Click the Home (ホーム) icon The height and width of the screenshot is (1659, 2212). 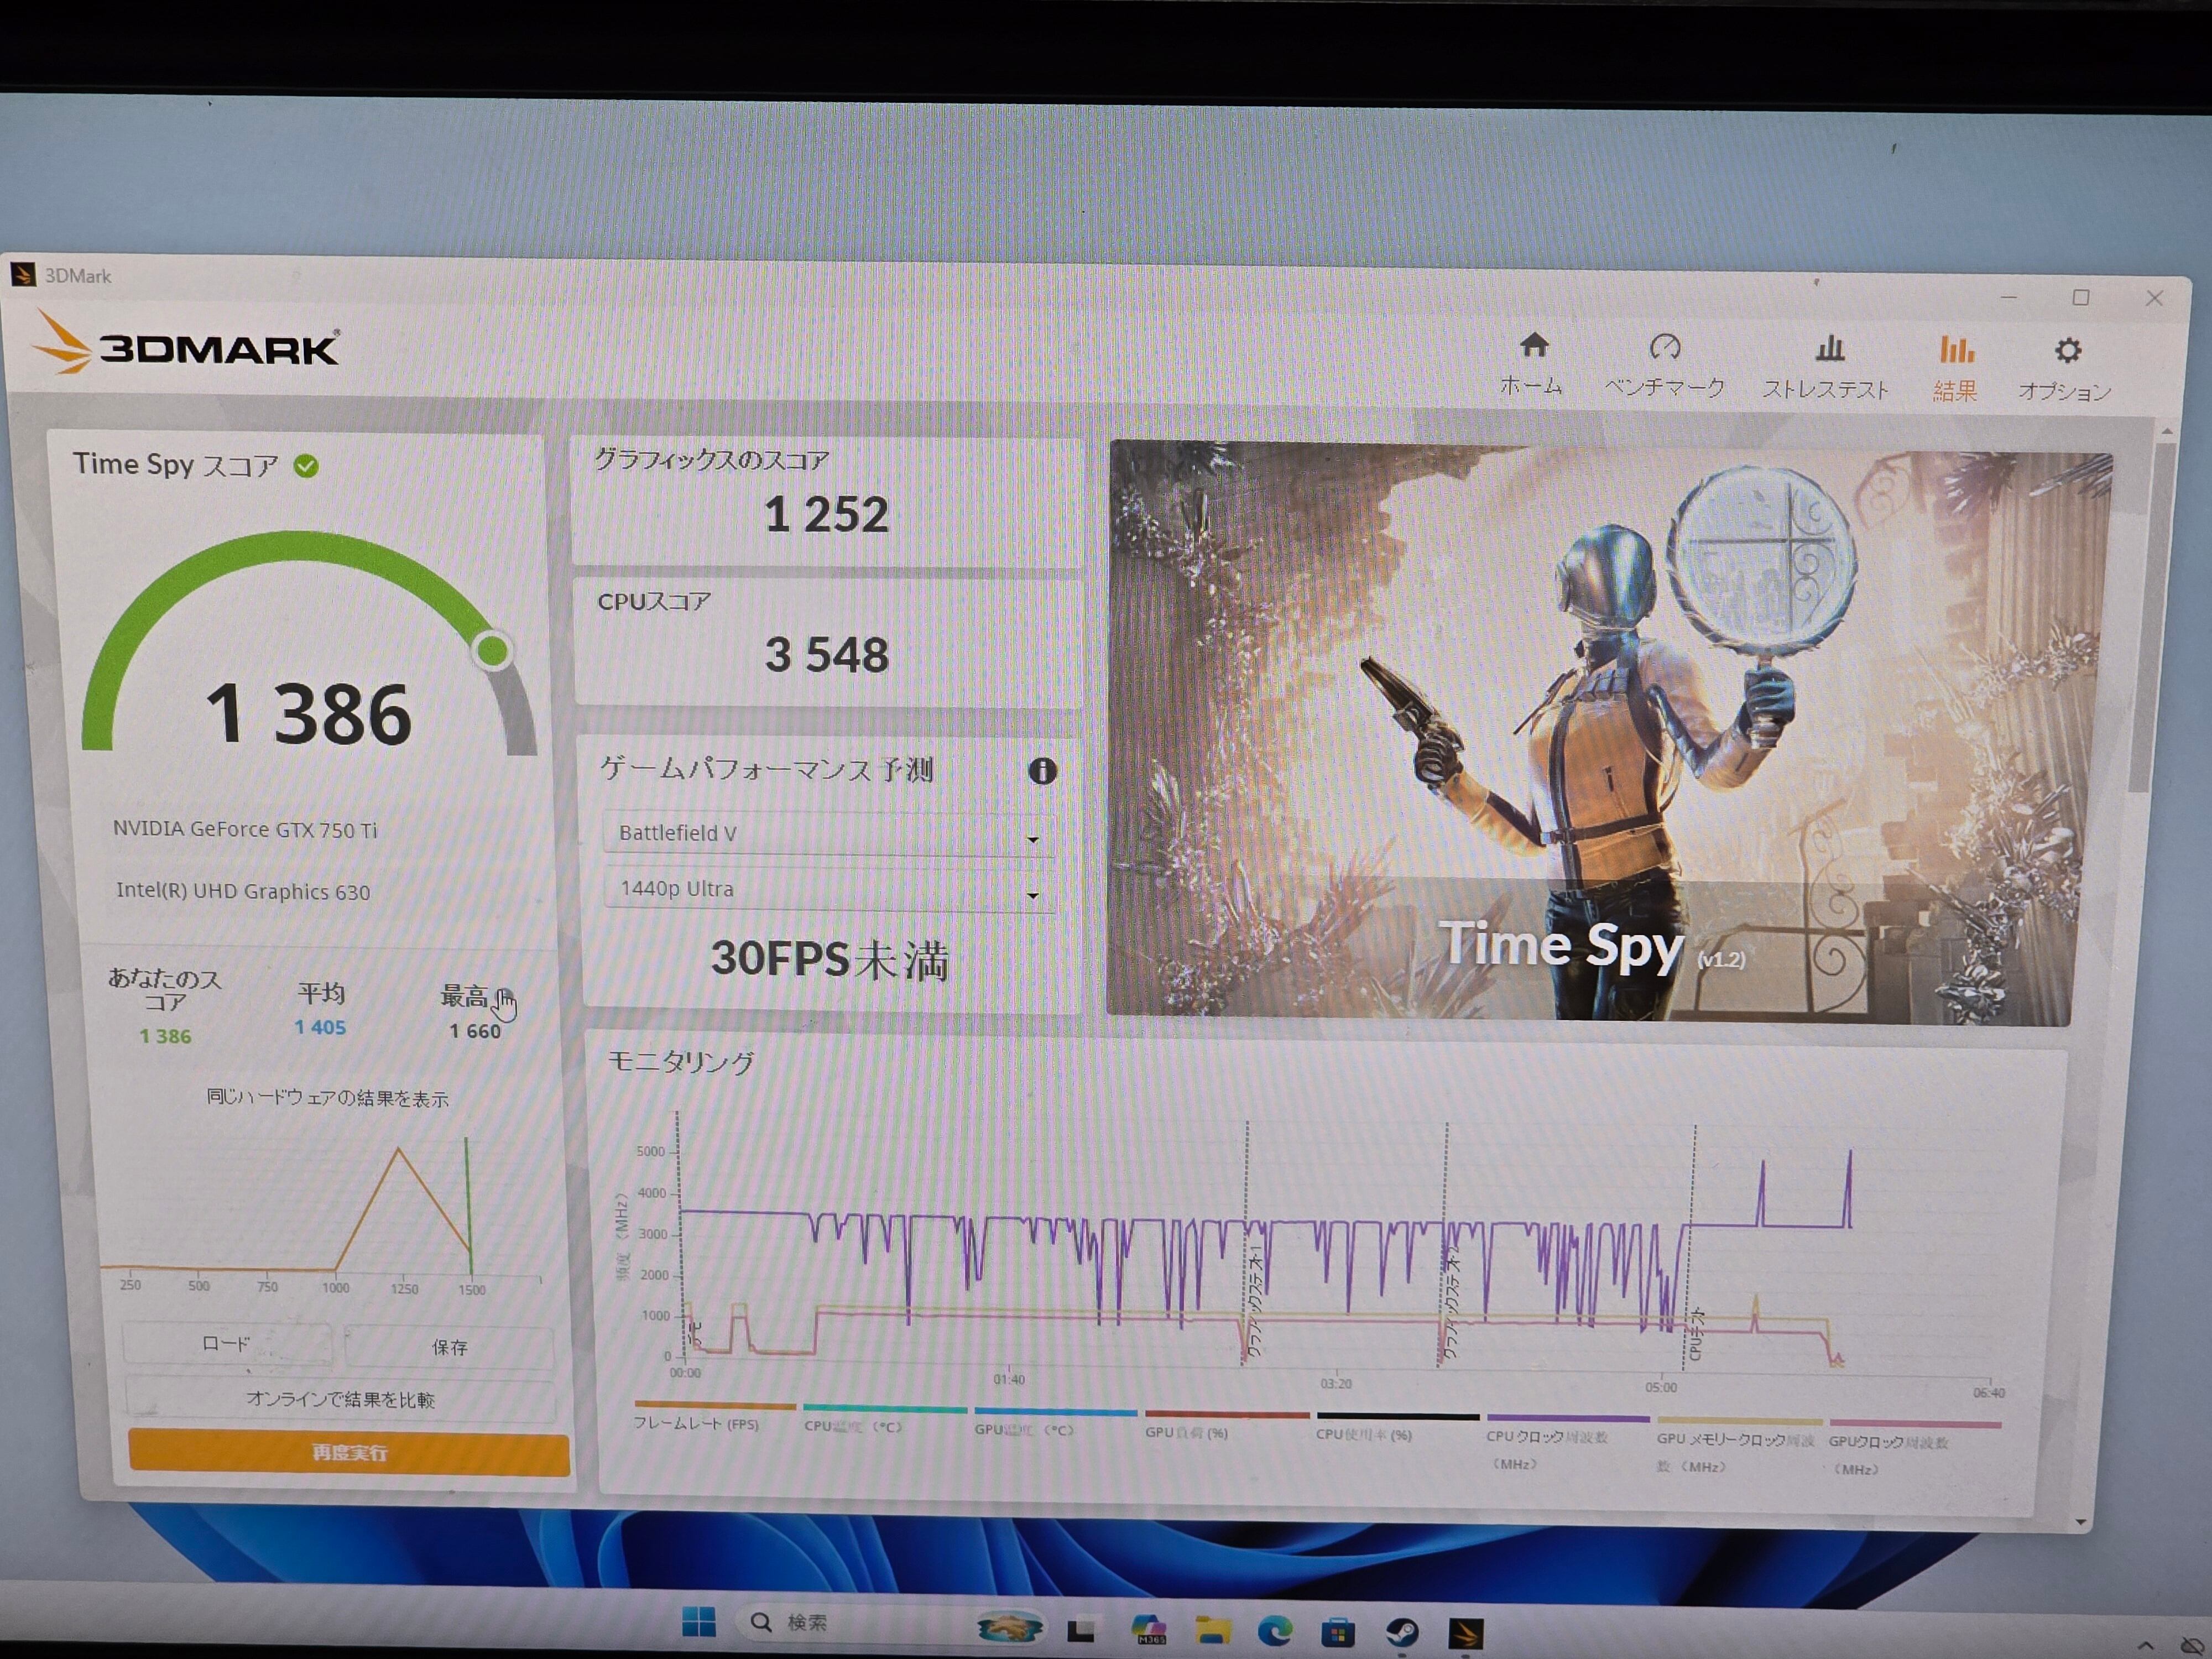[x=1533, y=346]
